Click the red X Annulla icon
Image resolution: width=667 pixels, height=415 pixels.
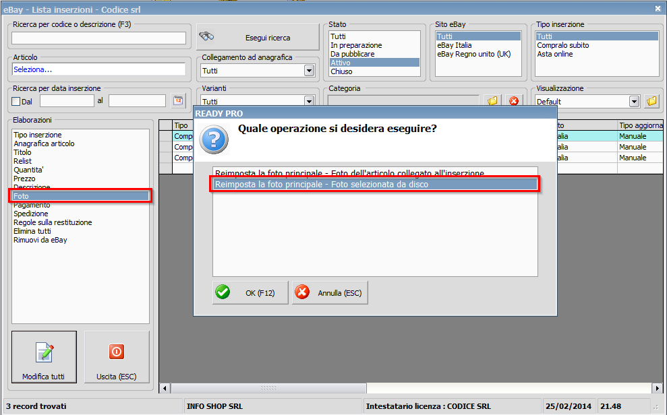point(302,292)
